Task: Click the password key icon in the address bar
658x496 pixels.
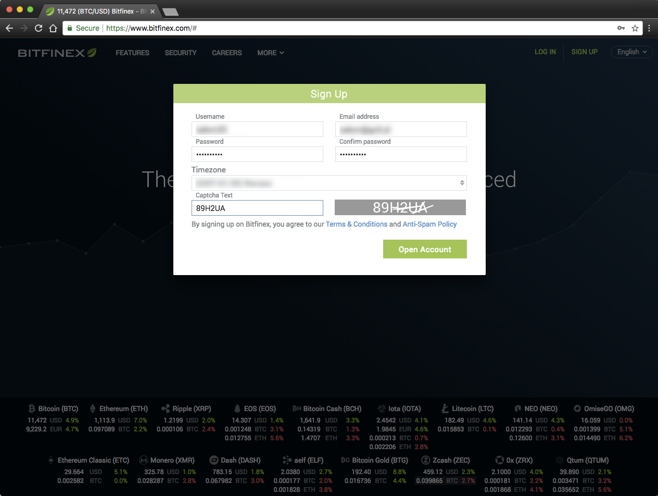Action: (x=621, y=29)
